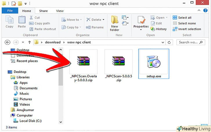Viewport: 211px width, 132px height.
Task: Open Libraries in navigation pane
Action: [x=20, y=77]
